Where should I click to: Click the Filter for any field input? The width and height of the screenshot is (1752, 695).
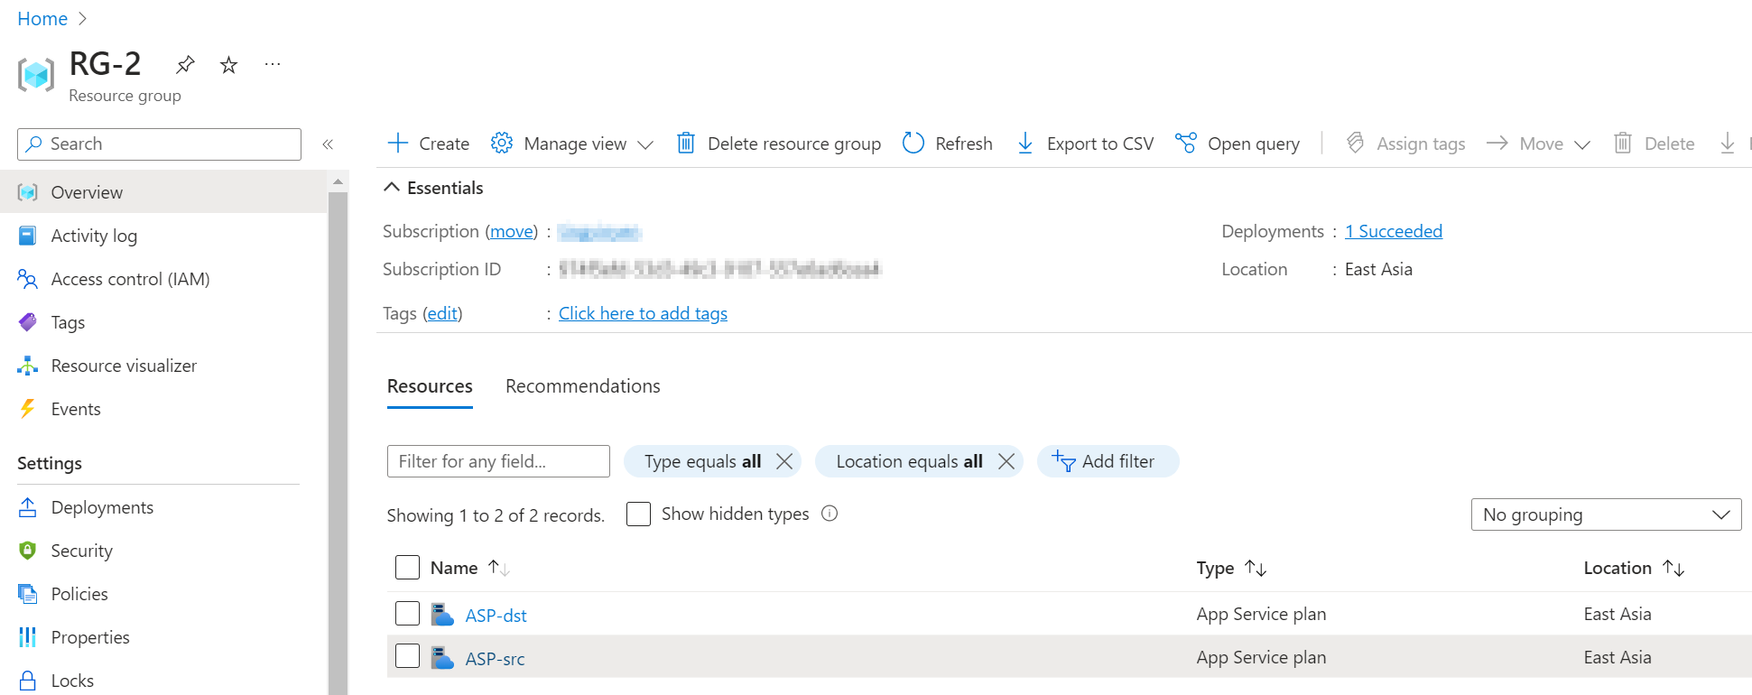tap(498, 461)
